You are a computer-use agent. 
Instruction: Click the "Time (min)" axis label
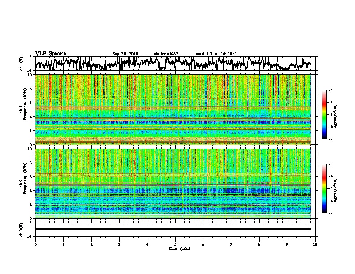179,248
